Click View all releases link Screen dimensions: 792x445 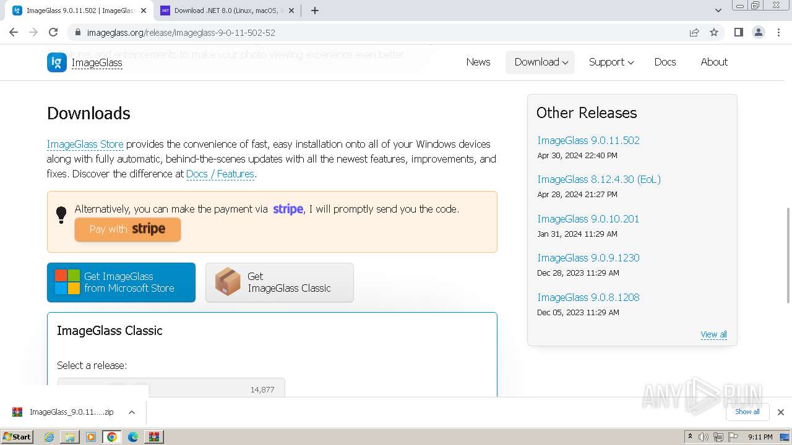(713, 334)
